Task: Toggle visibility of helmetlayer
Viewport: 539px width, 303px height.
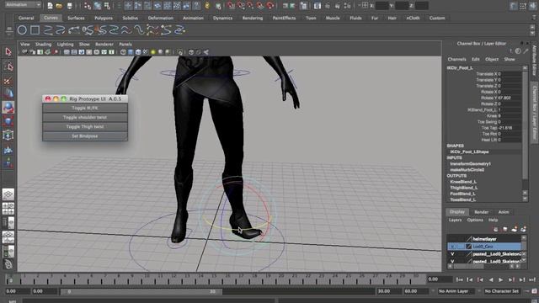Action: (x=452, y=239)
